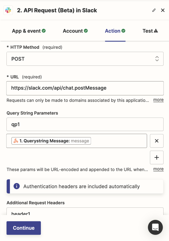Viewport: 169px width, 241px height.
Task: Click the HTTP Method up-down chevron arrows
Action: coord(157,59)
